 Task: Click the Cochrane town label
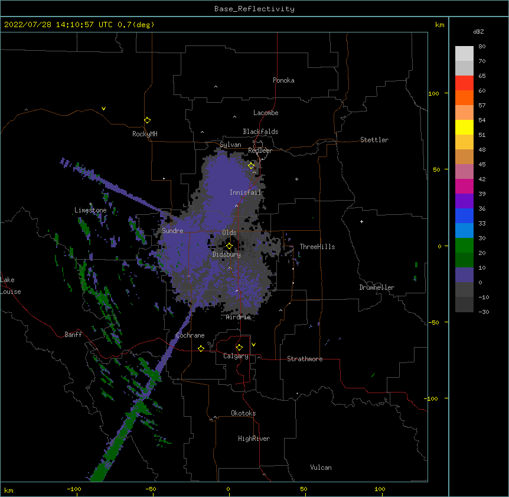(x=190, y=335)
